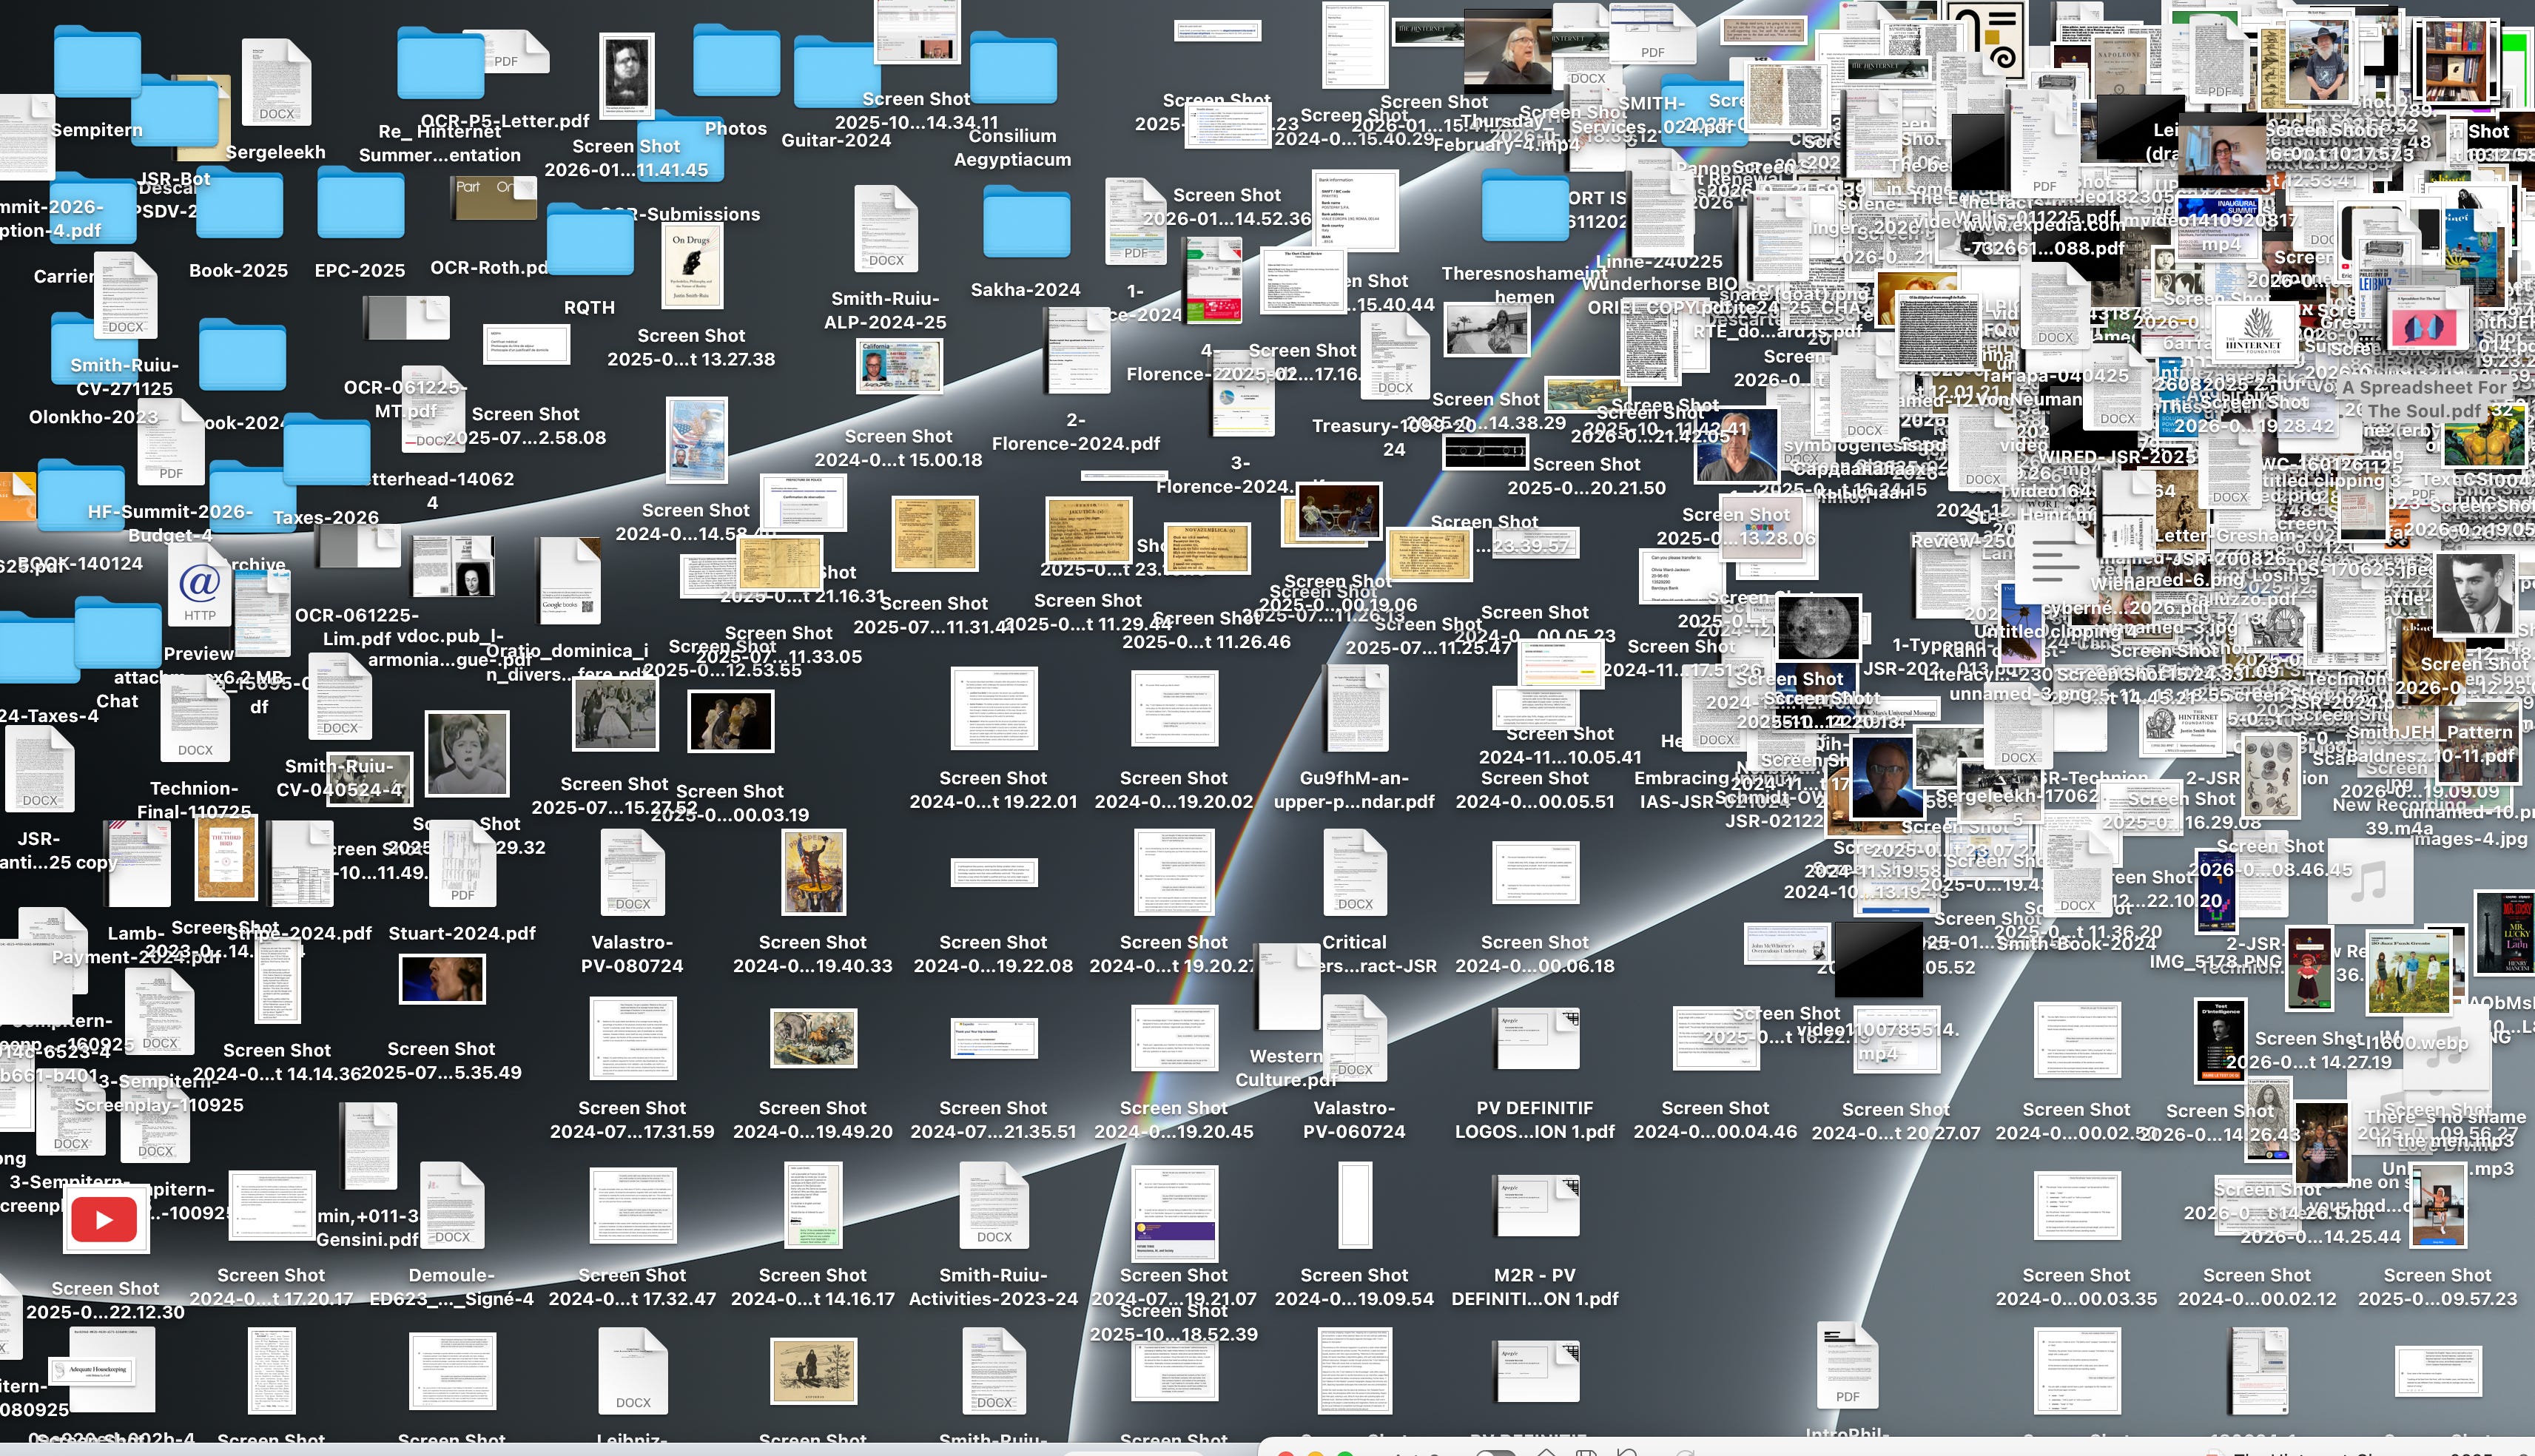Select the RQTH folder icon
Viewport: 2535px width, 1456px height.
(590, 240)
